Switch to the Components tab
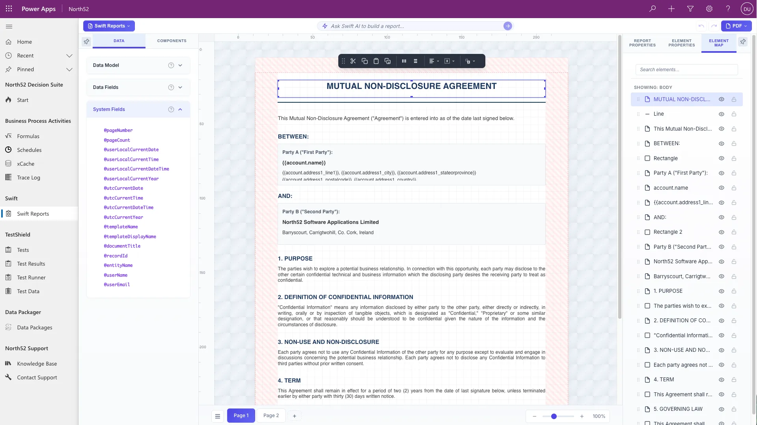Image resolution: width=757 pixels, height=425 pixels. tap(172, 41)
